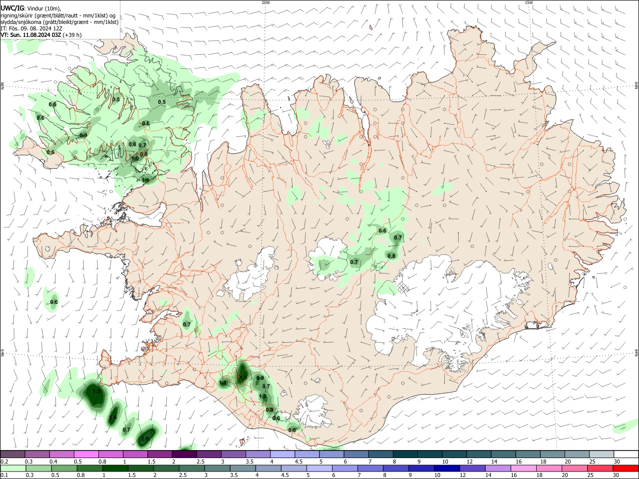Click red rain legend swatch between 25 and 30
Screen dimensions: 639x479
click(x=600, y=469)
